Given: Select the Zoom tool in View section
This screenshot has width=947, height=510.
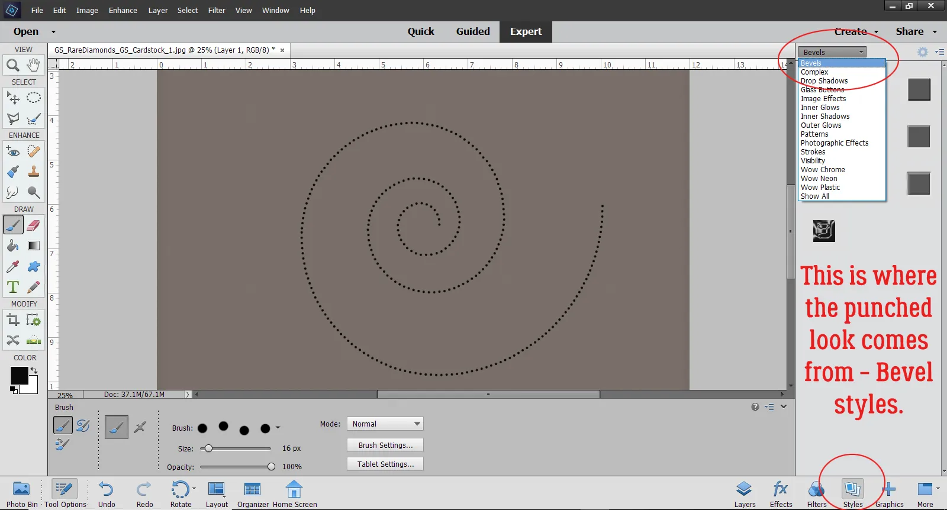Looking at the screenshot, I should click(12, 65).
